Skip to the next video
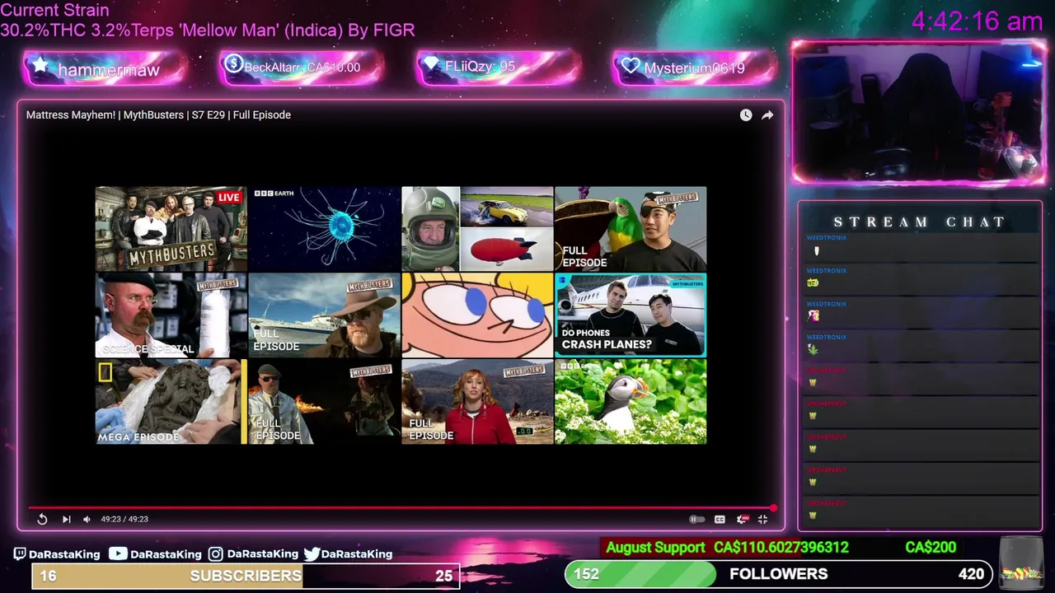 (66, 519)
